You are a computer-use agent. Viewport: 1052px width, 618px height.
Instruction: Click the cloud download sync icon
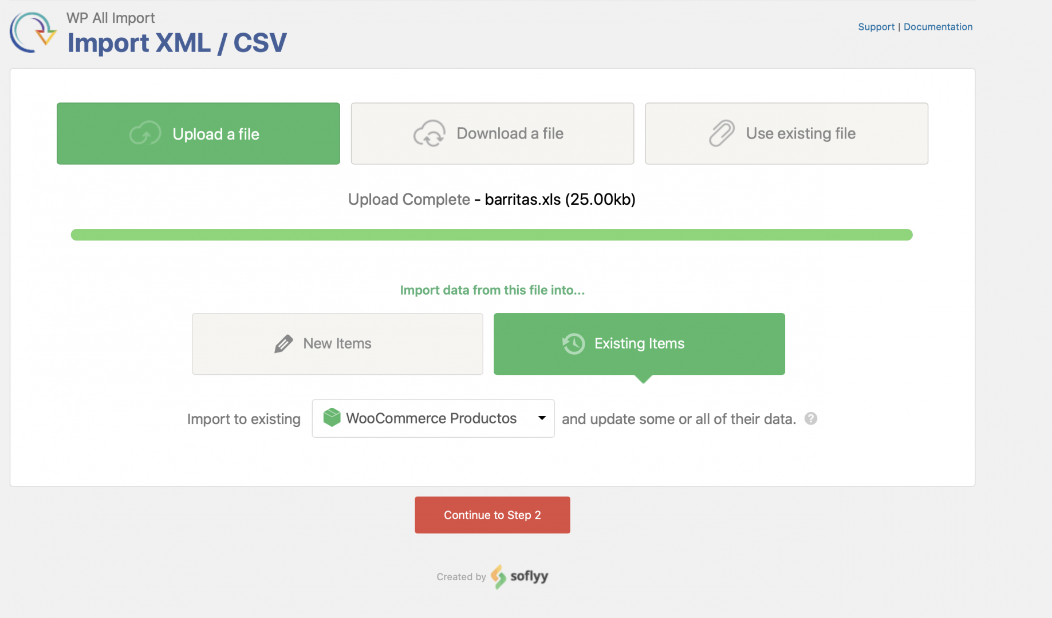(430, 133)
